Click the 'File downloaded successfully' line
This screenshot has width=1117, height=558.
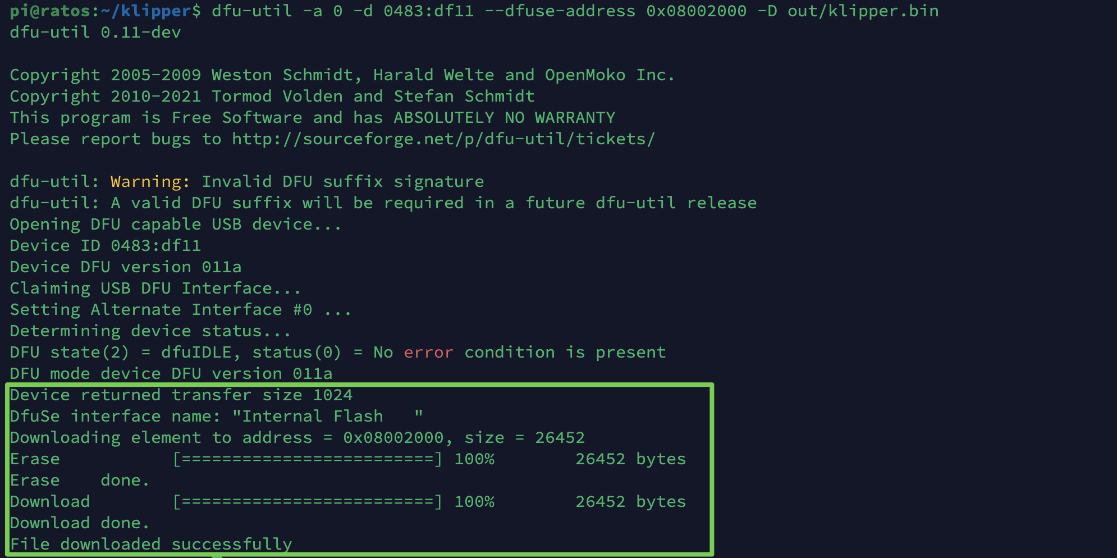(x=151, y=544)
